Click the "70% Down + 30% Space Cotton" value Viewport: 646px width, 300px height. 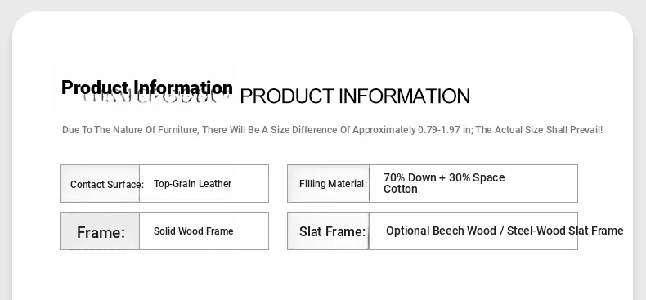pyautogui.click(x=444, y=183)
